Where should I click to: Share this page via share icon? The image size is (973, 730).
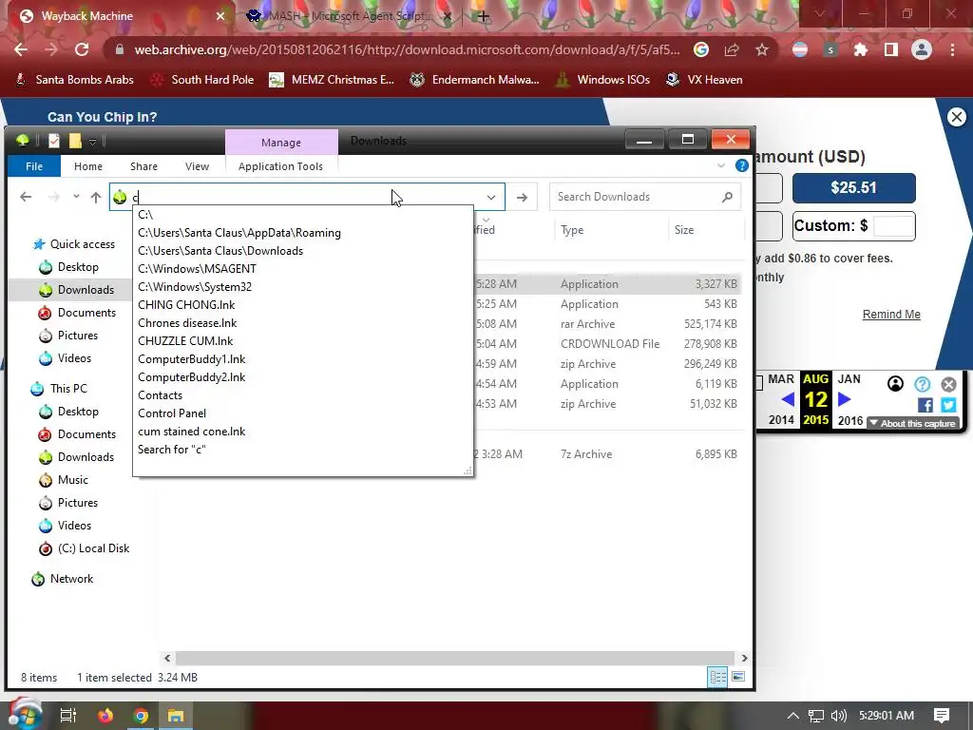pyautogui.click(x=732, y=49)
